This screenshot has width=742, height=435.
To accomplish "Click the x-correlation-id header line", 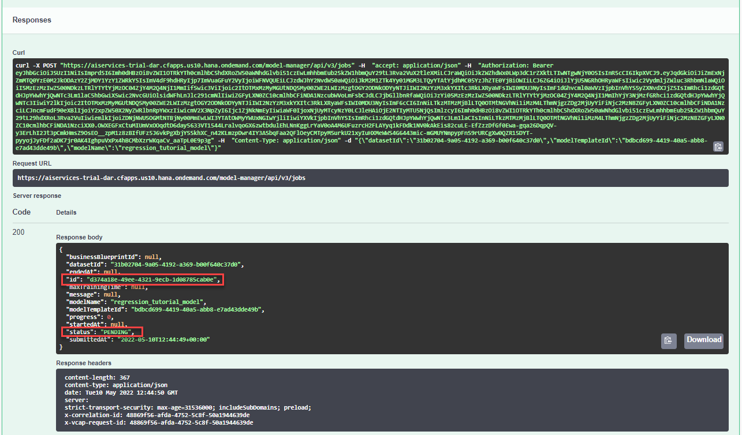I will point(157,415).
